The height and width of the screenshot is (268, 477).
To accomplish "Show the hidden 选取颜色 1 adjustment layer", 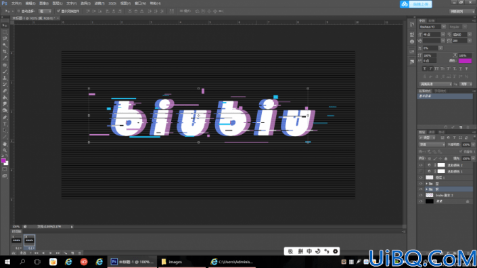I will click(421, 171).
